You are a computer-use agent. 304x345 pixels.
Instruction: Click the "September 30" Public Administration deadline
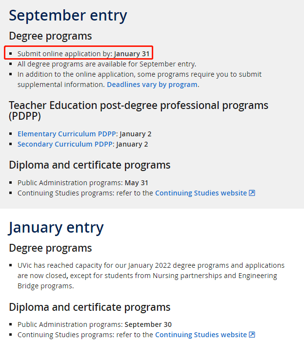click(148, 324)
